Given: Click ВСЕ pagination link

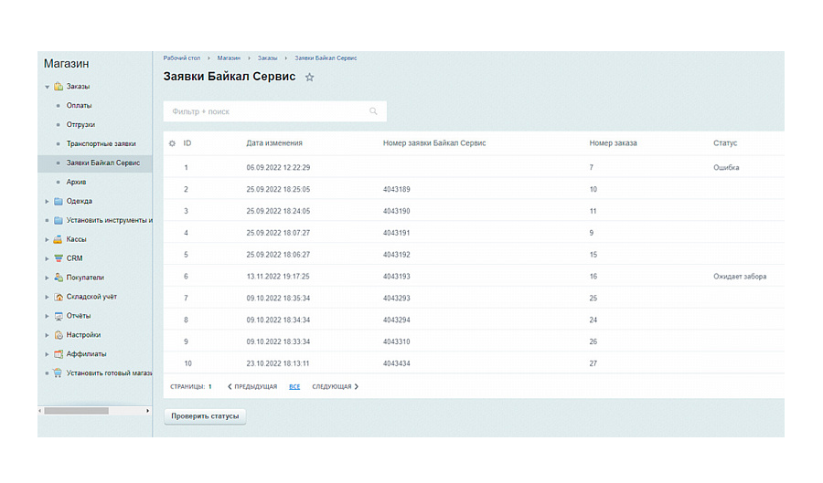Looking at the screenshot, I should (x=294, y=386).
